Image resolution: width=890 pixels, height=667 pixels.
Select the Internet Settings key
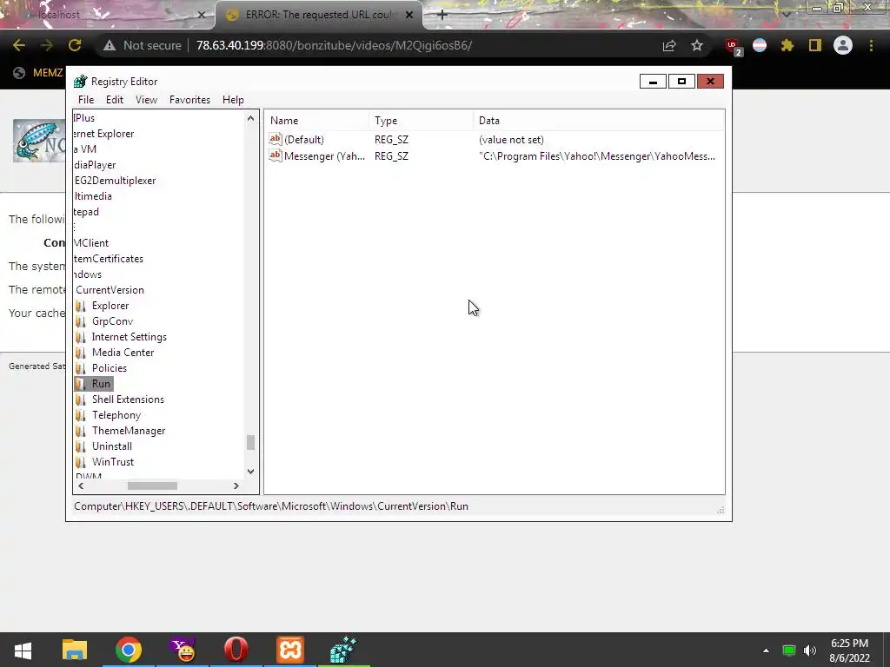click(x=129, y=337)
